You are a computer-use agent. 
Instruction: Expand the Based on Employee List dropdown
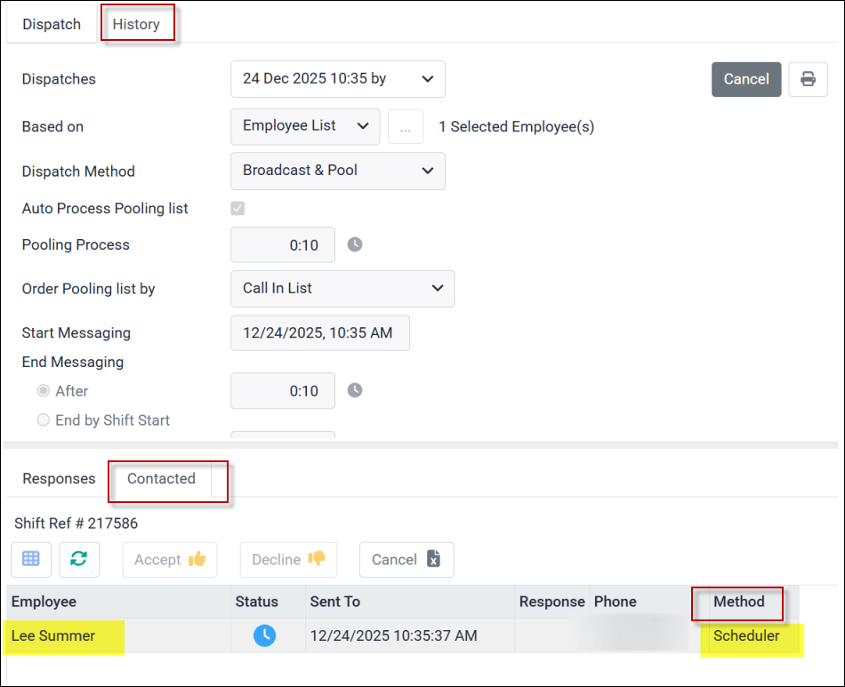305,126
